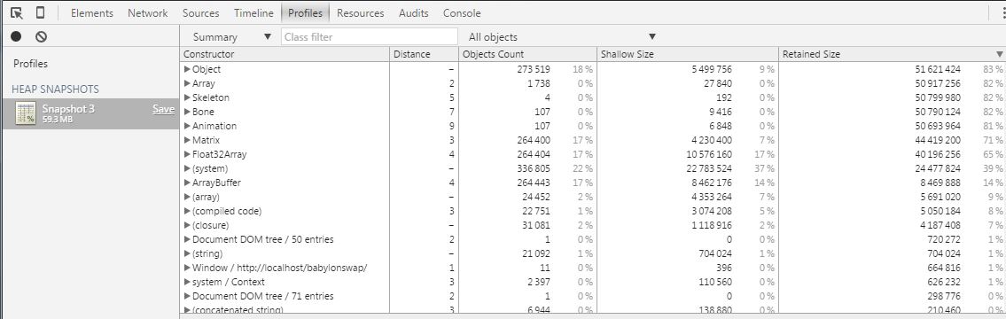The width and height of the screenshot is (1006, 319).
Task: Open the Timeline tab
Action: pos(253,12)
